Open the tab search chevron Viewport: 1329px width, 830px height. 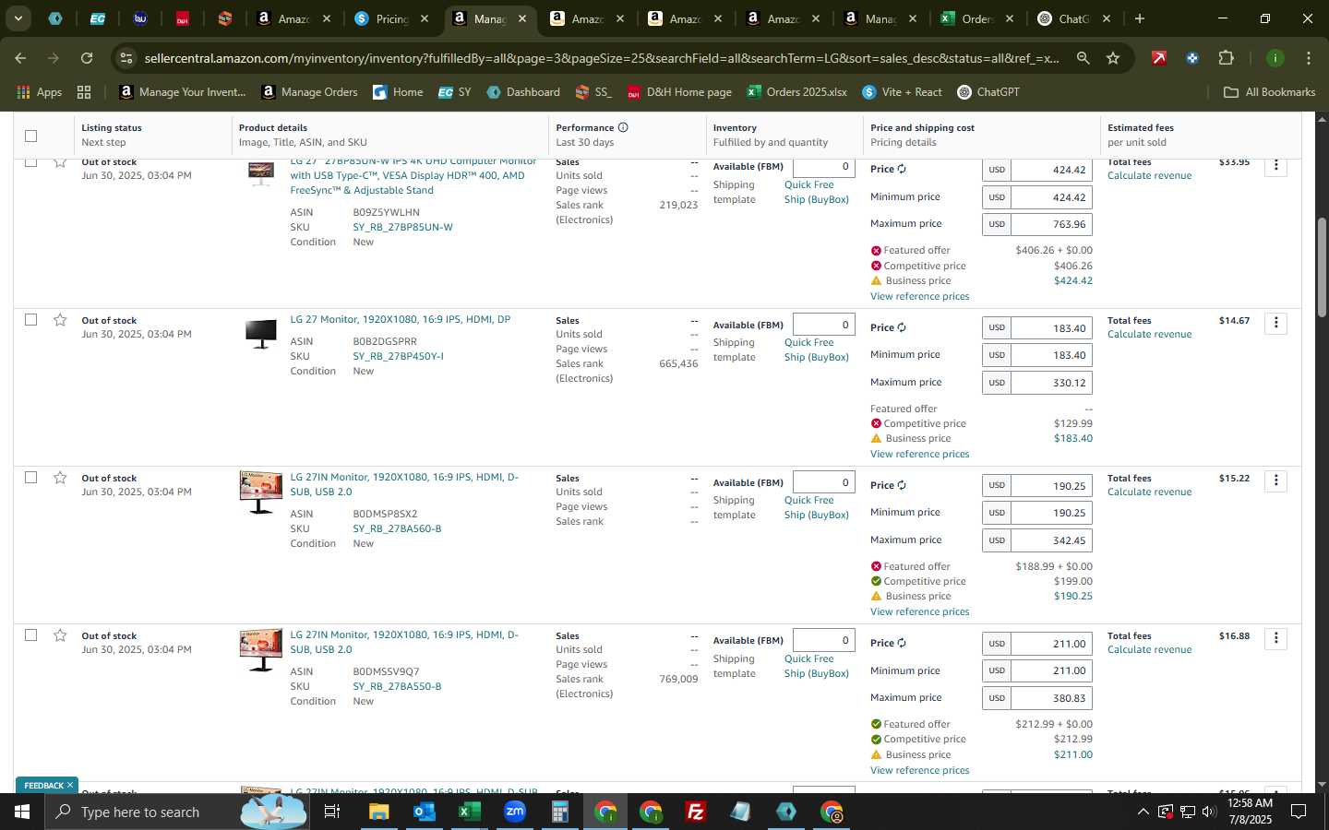[x=18, y=18]
